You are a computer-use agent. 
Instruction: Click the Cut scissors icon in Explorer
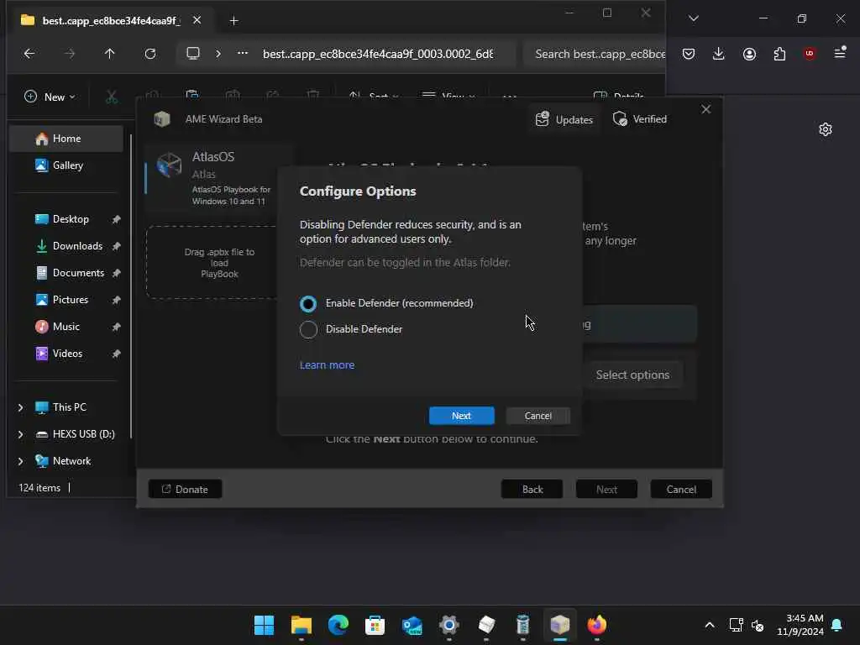tap(112, 97)
